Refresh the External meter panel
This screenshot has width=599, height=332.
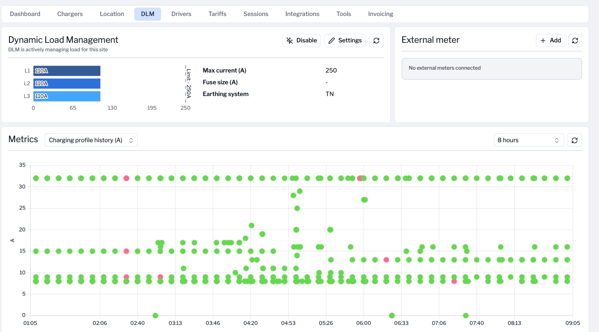[575, 40]
